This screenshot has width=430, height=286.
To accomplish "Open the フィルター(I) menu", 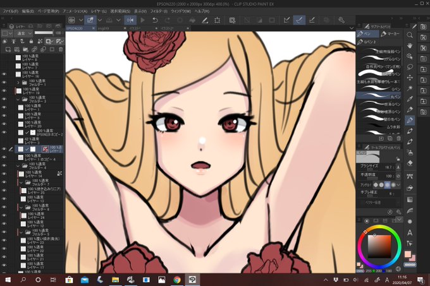I will (x=159, y=11).
